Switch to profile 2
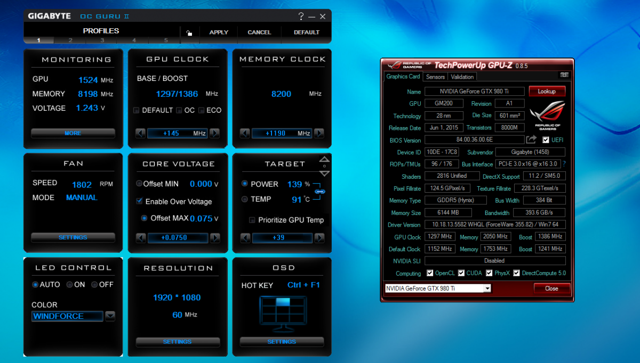 (x=70, y=40)
